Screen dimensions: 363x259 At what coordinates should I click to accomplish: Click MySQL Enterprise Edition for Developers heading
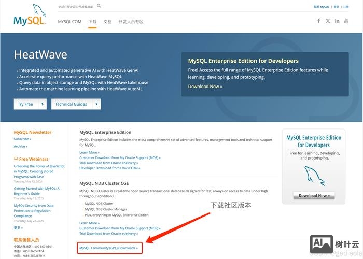click(243, 61)
